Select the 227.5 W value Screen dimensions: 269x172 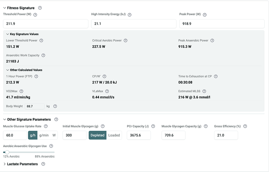click(x=99, y=47)
